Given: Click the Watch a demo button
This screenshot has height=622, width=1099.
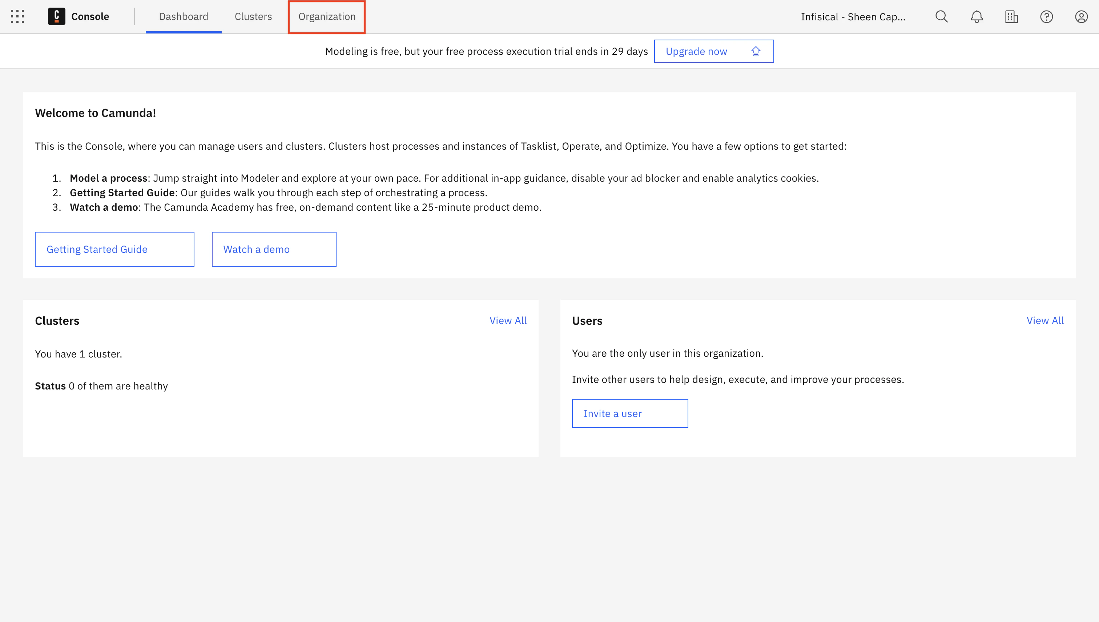Looking at the screenshot, I should [274, 249].
